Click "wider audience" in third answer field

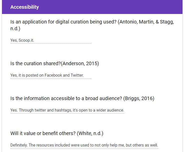coord(110,110)
